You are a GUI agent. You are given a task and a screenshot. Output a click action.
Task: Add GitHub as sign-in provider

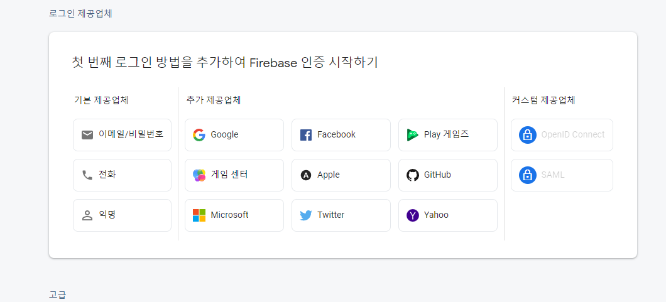click(x=448, y=175)
